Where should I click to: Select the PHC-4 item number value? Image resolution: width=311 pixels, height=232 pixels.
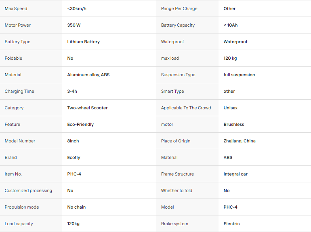74,174
